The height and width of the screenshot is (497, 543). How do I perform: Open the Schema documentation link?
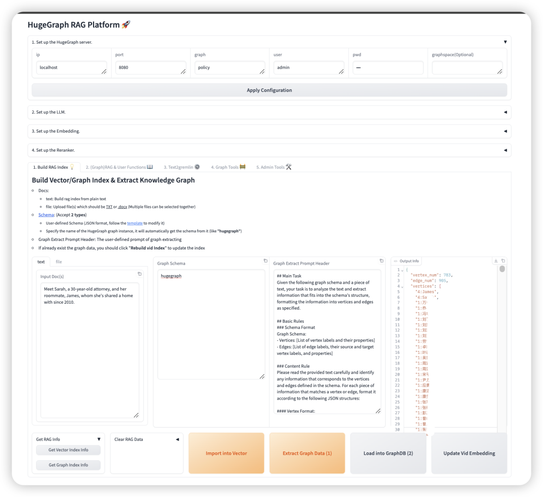pos(46,215)
